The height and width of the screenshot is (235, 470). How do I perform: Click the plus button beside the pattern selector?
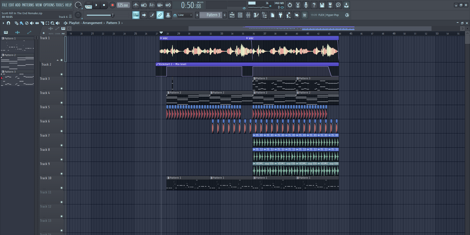[x=225, y=15]
